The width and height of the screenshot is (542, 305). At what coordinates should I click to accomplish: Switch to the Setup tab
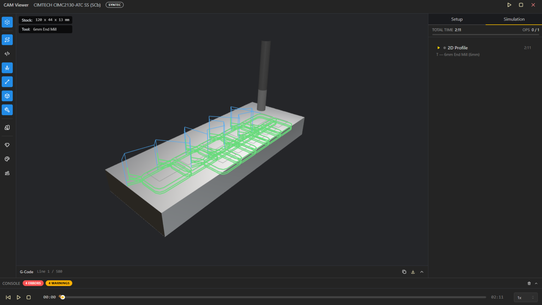[x=457, y=19]
